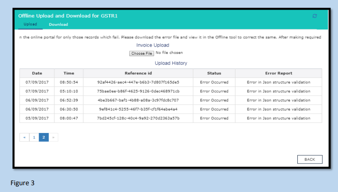Click the Date column header
Image resolution: width=338 pixels, height=192 pixels.
(37, 73)
